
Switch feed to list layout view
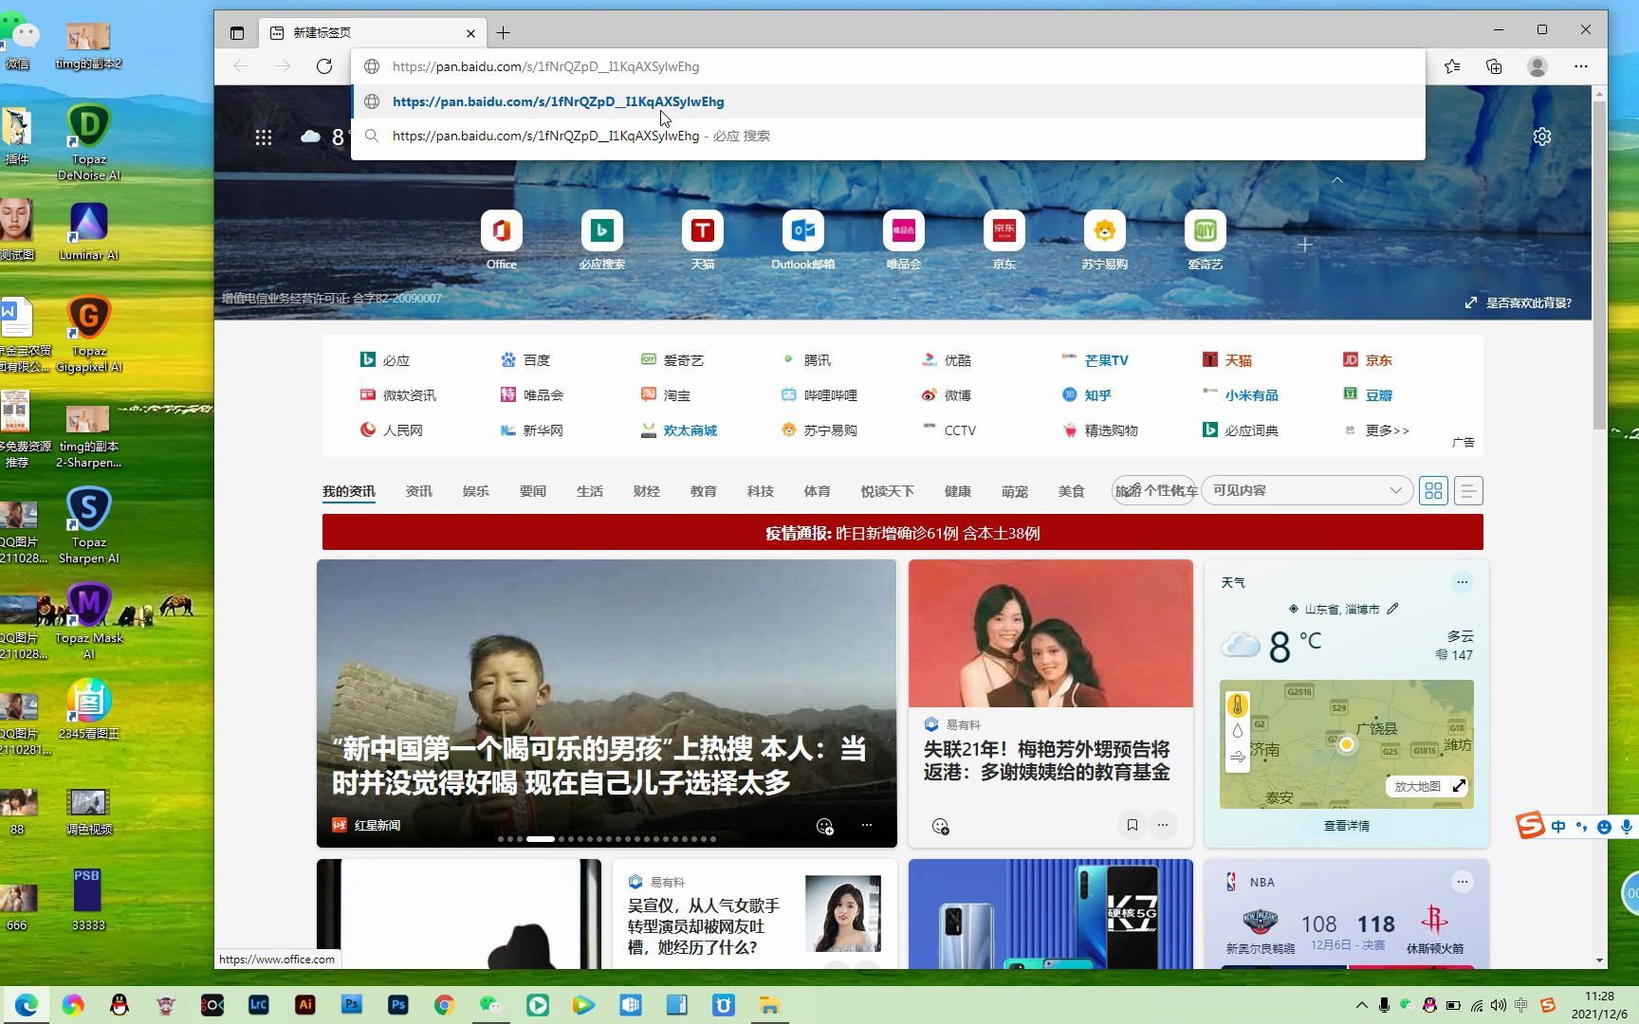(1468, 490)
